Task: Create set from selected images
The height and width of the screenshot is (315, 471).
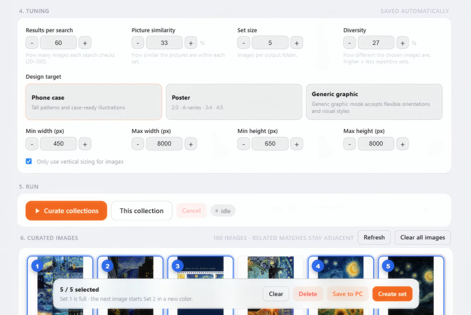Action: pyautogui.click(x=392, y=294)
